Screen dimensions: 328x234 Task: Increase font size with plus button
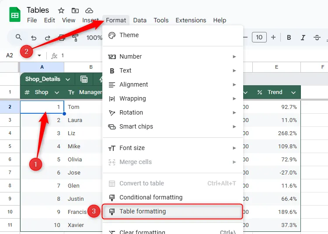pyautogui.click(x=273, y=38)
